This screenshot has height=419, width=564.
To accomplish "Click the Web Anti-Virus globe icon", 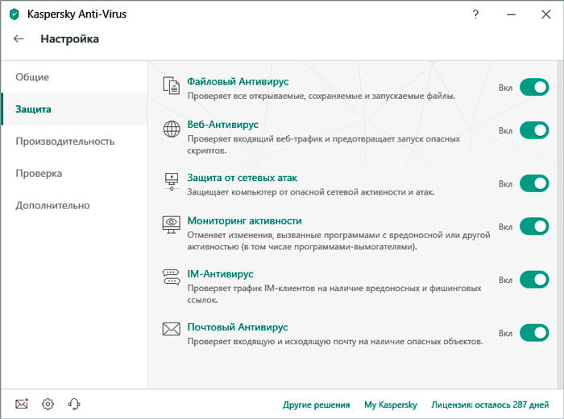I will click(172, 129).
